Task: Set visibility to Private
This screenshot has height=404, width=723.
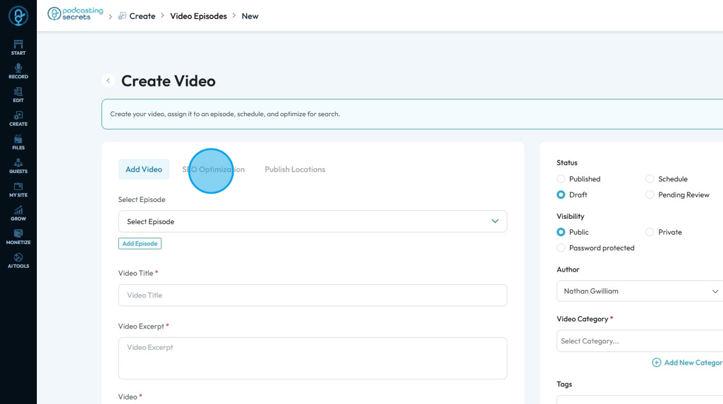Action: click(x=649, y=232)
